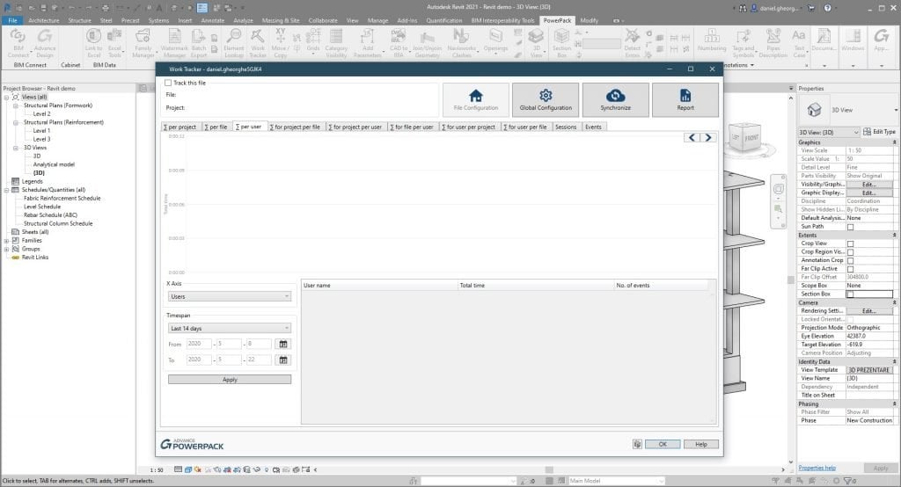Image resolution: width=901 pixels, height=487 pixels.
Task: Switch to the per file tab
Action: [216, 127]
